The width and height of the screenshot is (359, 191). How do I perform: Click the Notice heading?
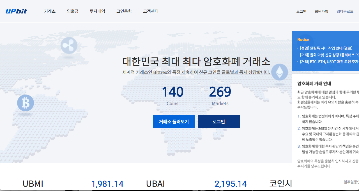[x=303, y=40]
